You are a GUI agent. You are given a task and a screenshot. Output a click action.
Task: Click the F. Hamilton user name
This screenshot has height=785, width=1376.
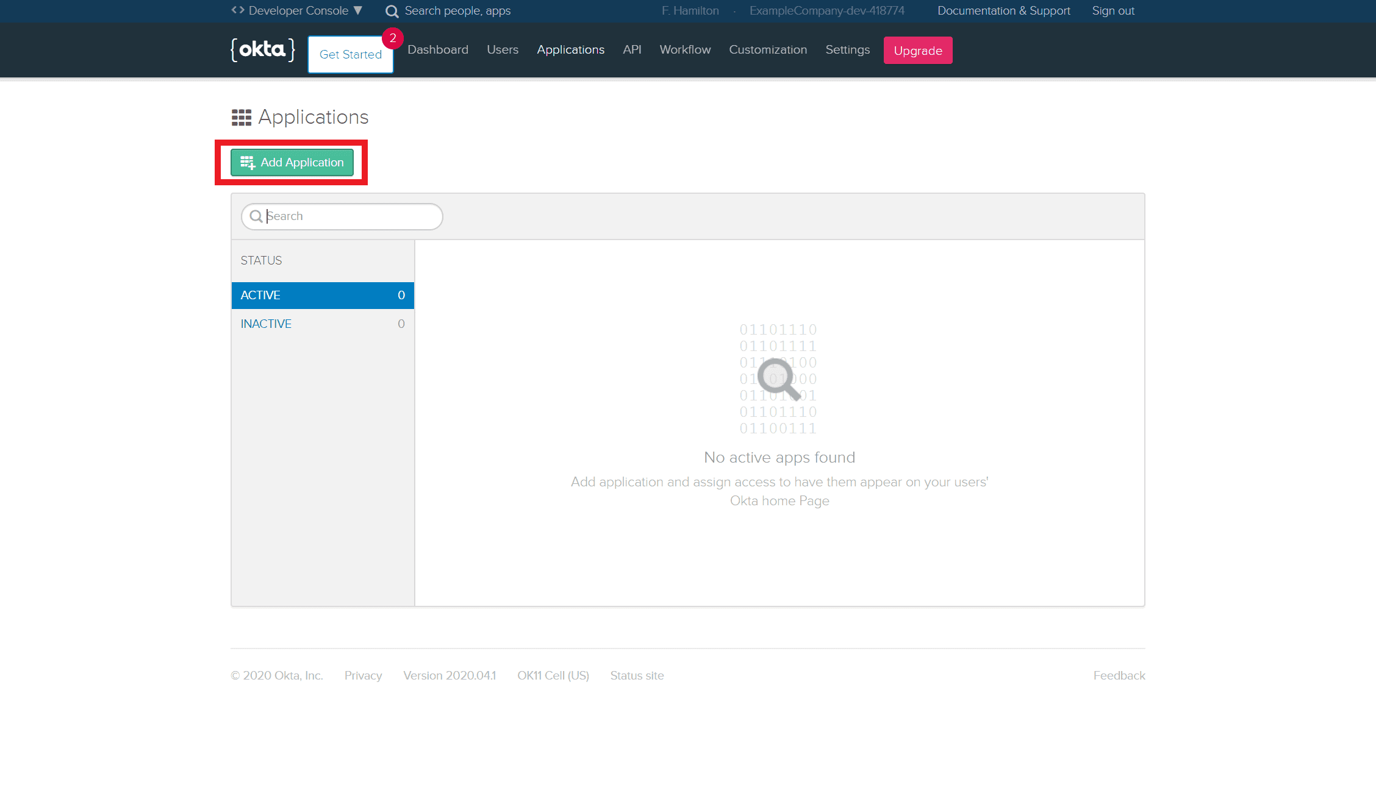[690, 10]
